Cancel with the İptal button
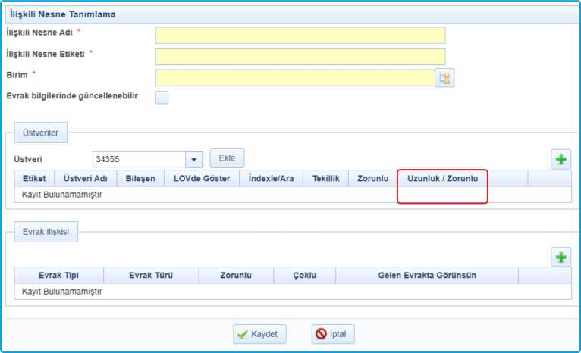The height and width of the screenshot is (353, 581). pos(333,334)
